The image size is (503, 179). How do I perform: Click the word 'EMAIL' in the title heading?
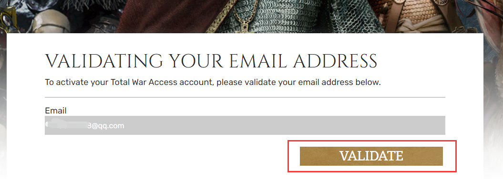253,61
